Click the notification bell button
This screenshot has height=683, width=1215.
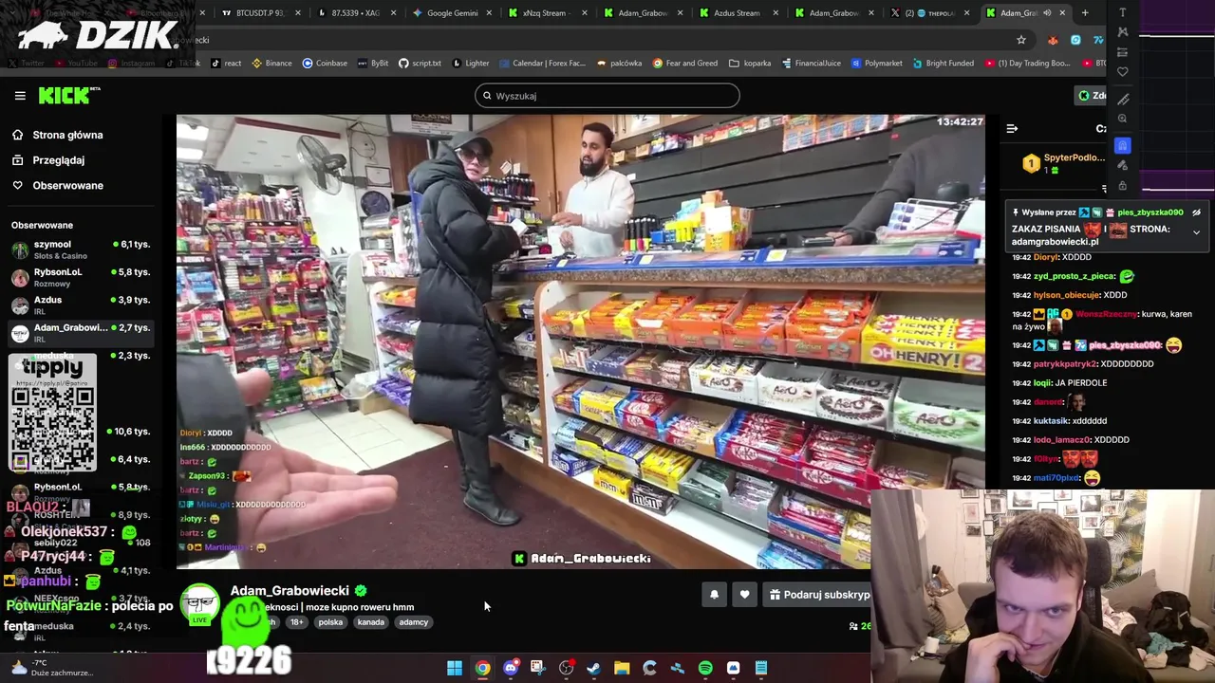pos(714,595)
